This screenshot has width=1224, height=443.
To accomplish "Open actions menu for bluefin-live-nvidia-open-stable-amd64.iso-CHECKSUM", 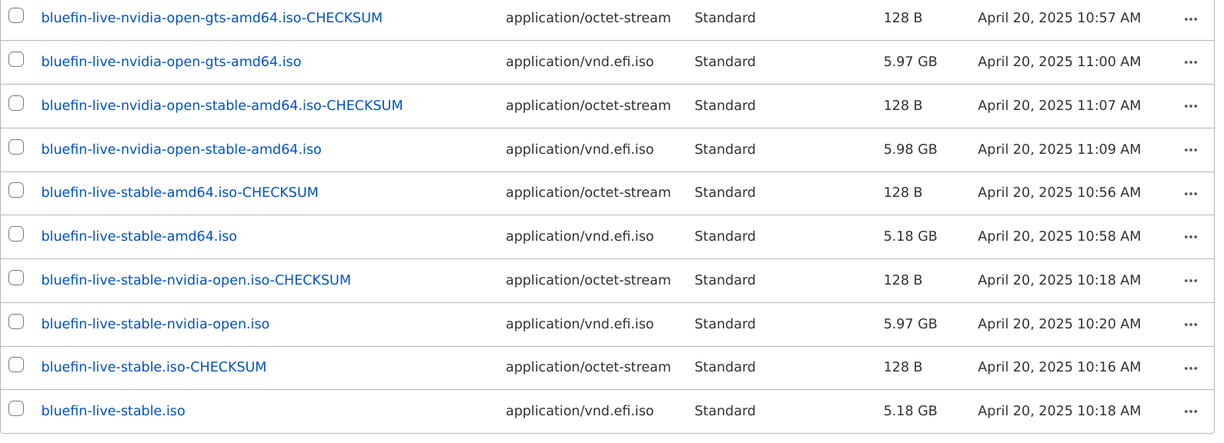I will 1191,106.
